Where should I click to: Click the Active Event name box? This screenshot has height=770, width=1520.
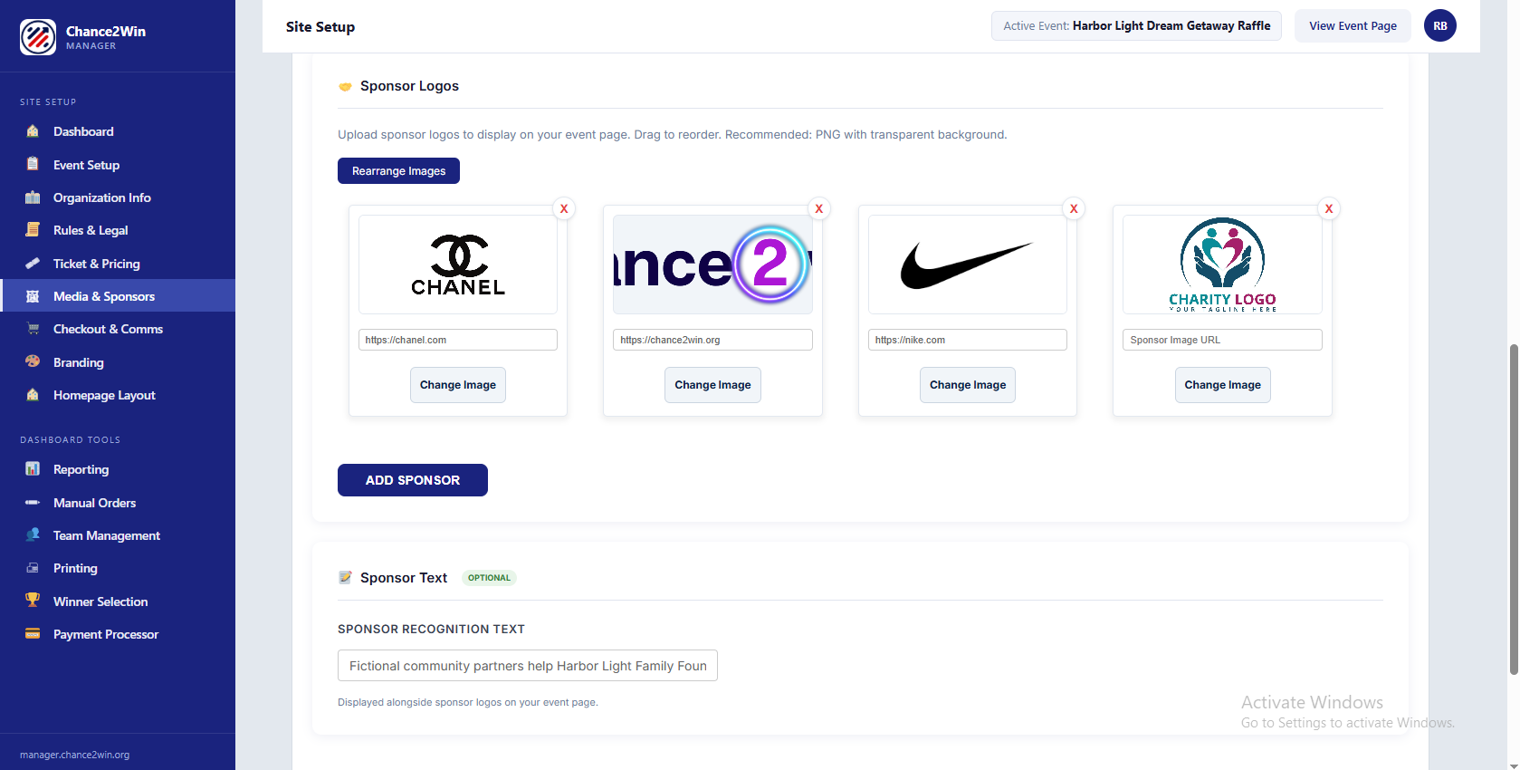coord(1136,25)
